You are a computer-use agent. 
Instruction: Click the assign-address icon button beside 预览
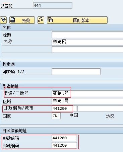41,20
